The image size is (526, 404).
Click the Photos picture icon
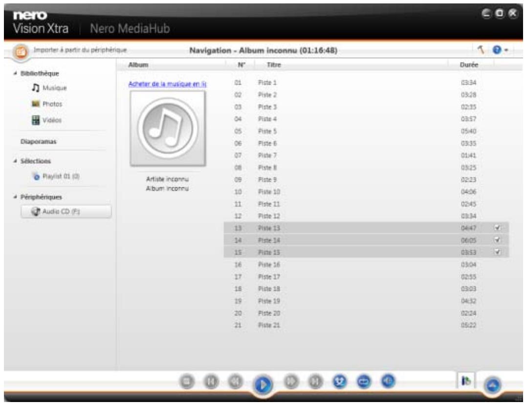36,104
